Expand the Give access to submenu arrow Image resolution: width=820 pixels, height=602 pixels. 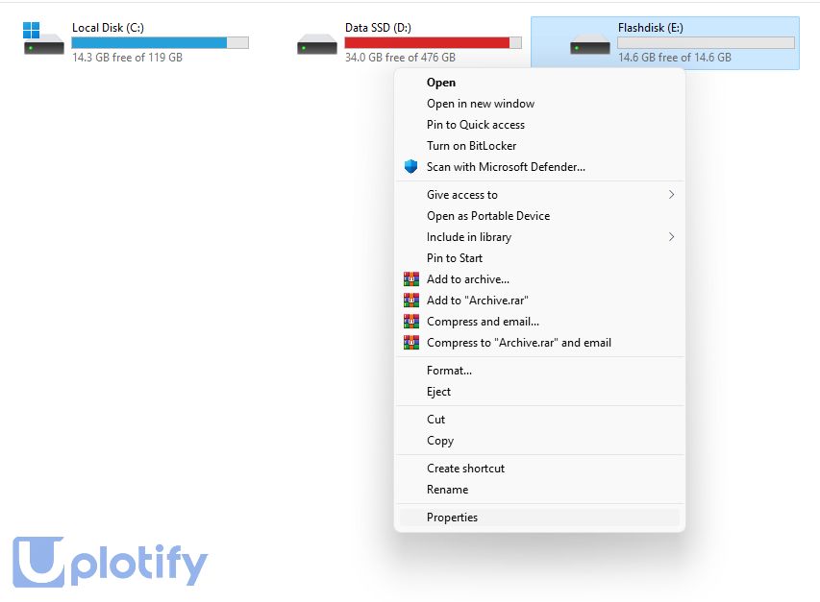click(671, 195)
